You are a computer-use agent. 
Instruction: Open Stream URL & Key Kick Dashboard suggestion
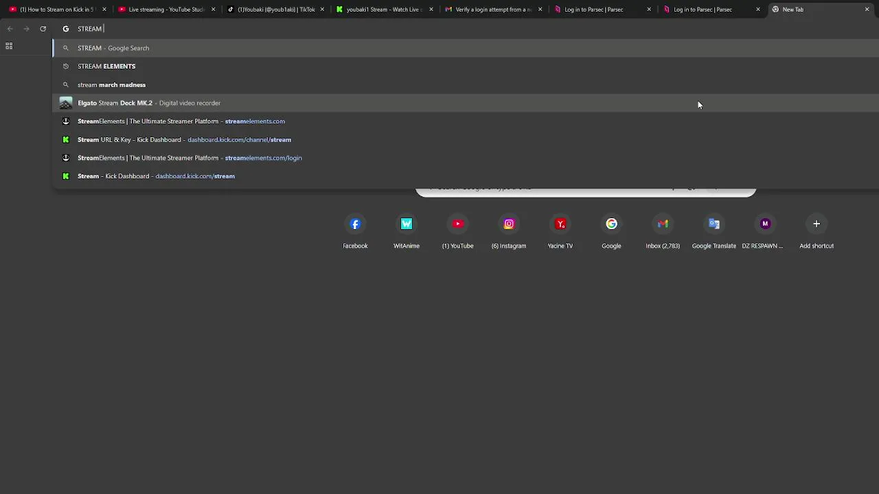(x=466, y=140)
